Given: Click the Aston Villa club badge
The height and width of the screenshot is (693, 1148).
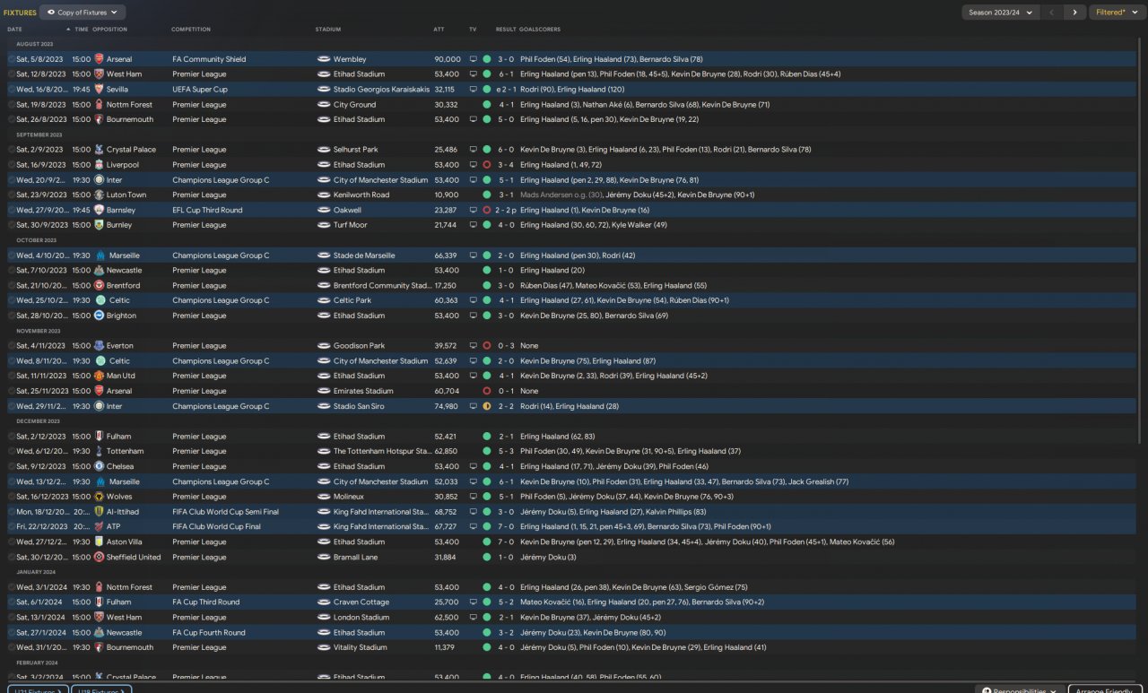Looking at the screenshot, I should coord(100,541).
